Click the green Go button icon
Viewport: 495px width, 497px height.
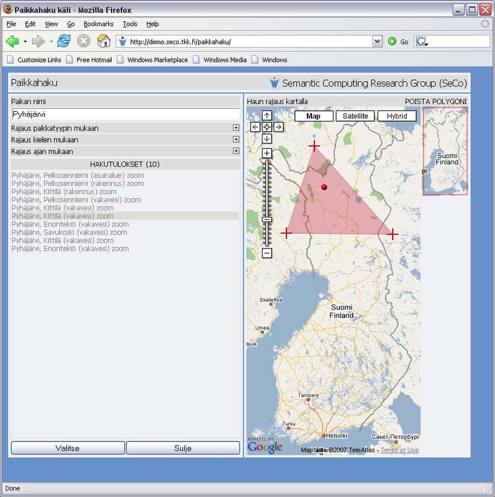392,42
